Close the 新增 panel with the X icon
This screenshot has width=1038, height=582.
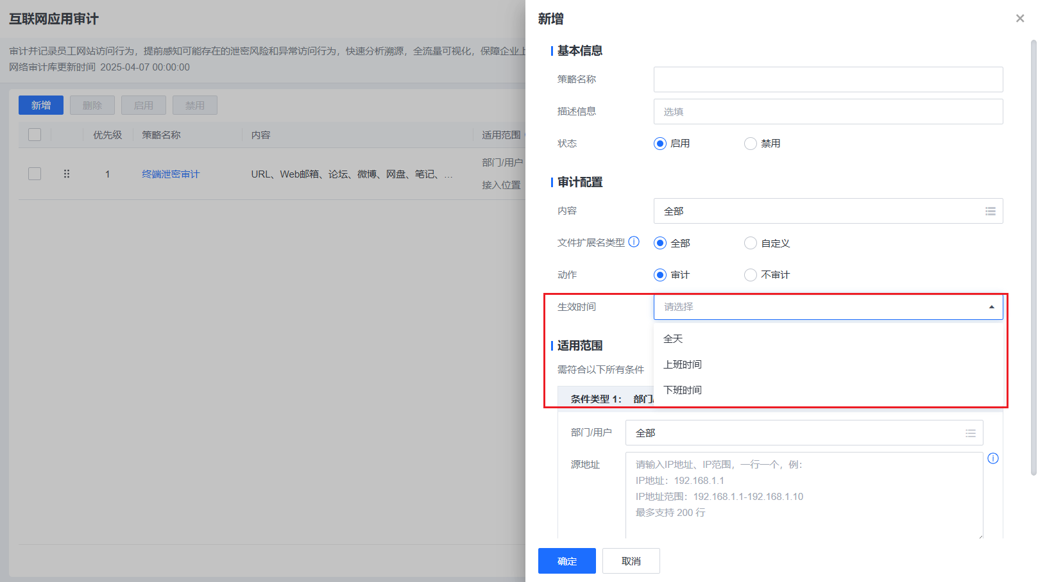(x=1019, y=19)
